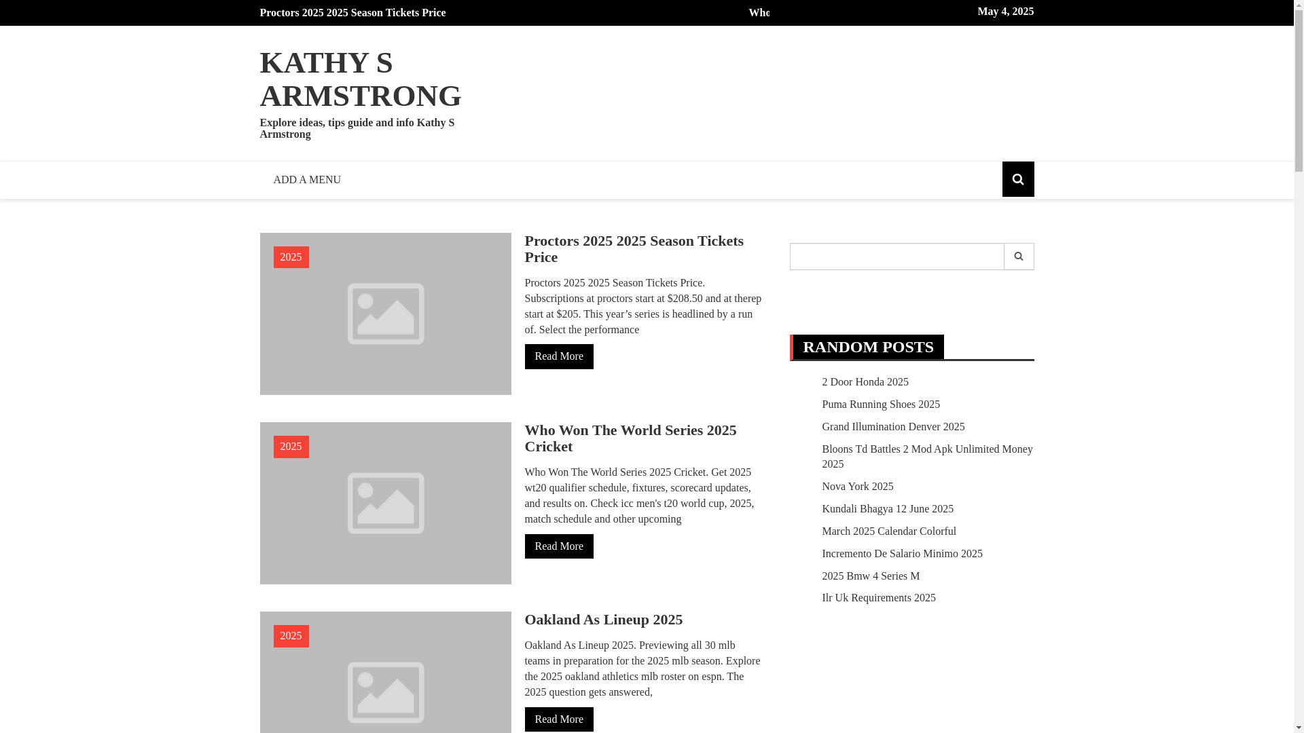The width and height of the screenshot is (1304, 733).
Task: Open Bloons Td Battles 2 Mod Apk link
Action: click(927, 457)
